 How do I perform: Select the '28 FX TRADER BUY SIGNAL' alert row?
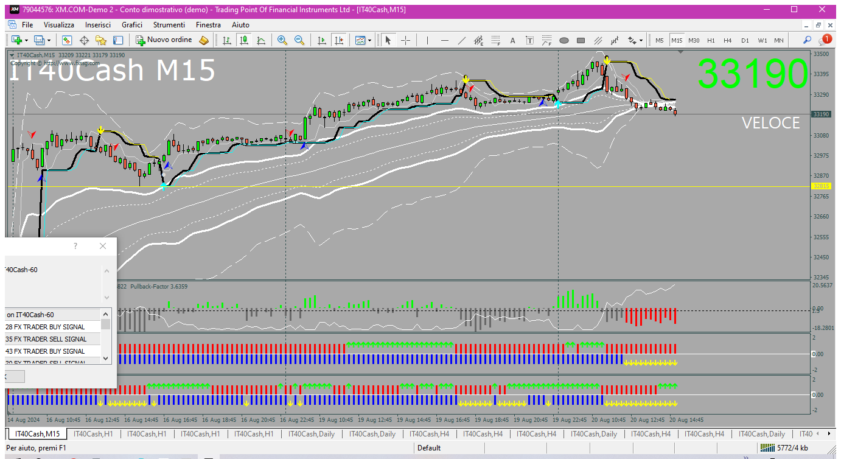[x=52, y=327]
